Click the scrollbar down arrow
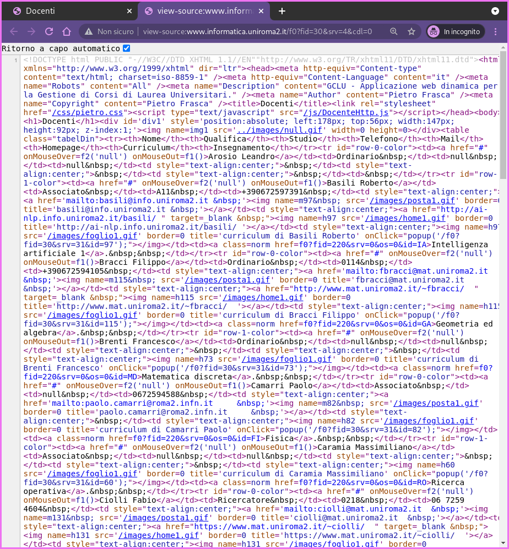 coord(503,543)
